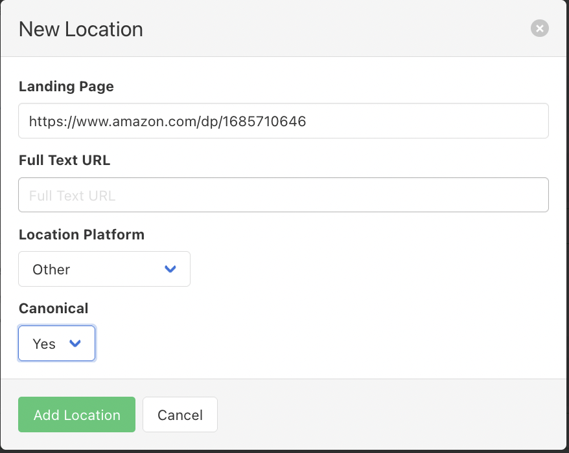Click the Location Platform label
Screen dimensions: 569x453
tap(81, 235)
